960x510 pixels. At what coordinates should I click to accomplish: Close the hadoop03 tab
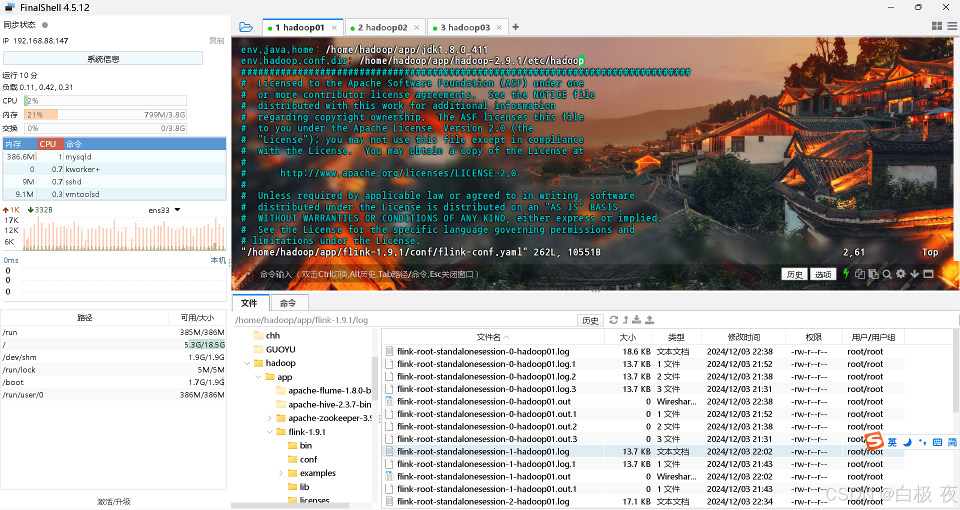[499, 27]
